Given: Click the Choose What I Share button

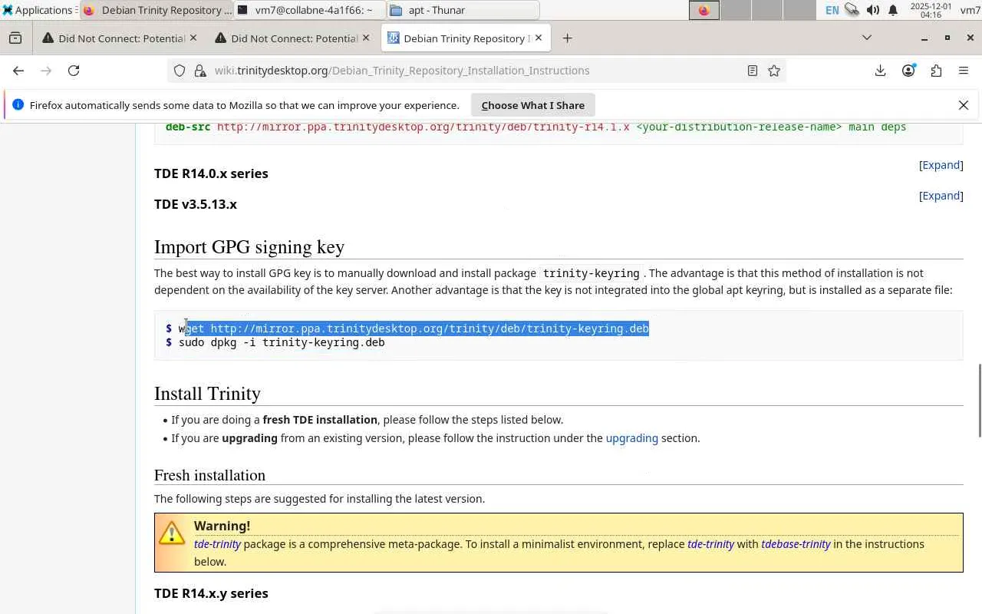Looking at the screenshot, I should pyautogui.click(x=532, y=105).
